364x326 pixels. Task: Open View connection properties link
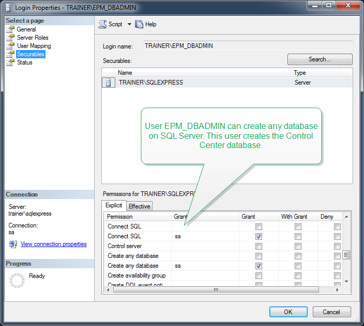point(53,244)
